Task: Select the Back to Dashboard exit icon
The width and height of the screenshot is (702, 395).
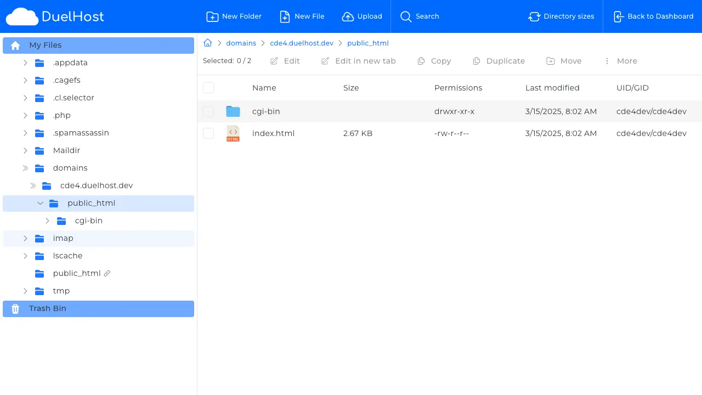Action: (x=619, y=16)
